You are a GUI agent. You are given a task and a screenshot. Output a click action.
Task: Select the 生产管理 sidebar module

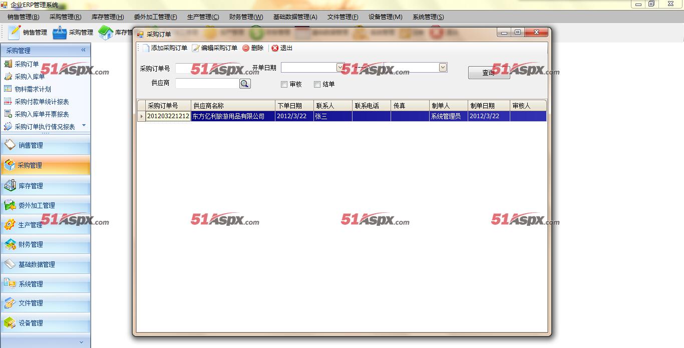(45, 225)
